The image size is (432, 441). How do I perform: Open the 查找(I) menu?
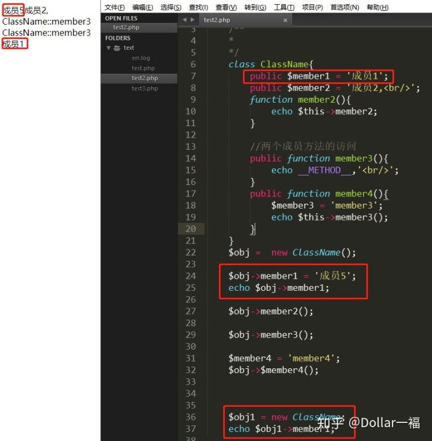tap(199, 7)
